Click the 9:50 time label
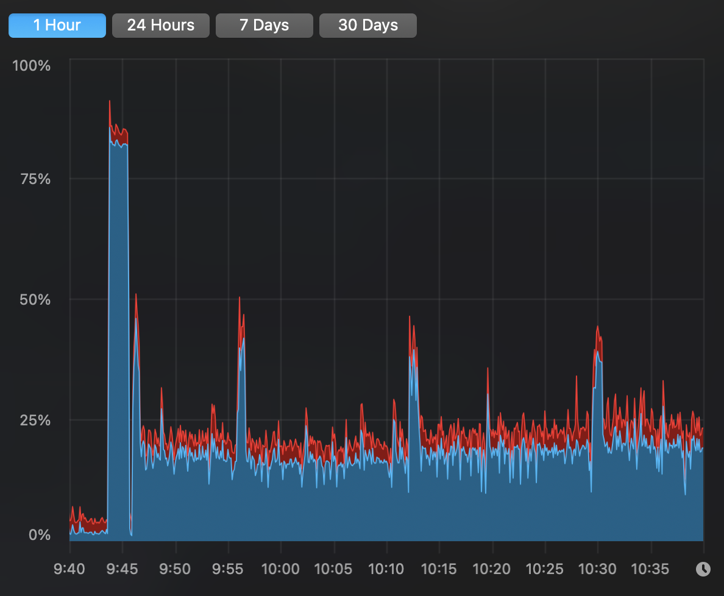The height and width of the screenshot is (596, 724). click(x=175, y=569)
